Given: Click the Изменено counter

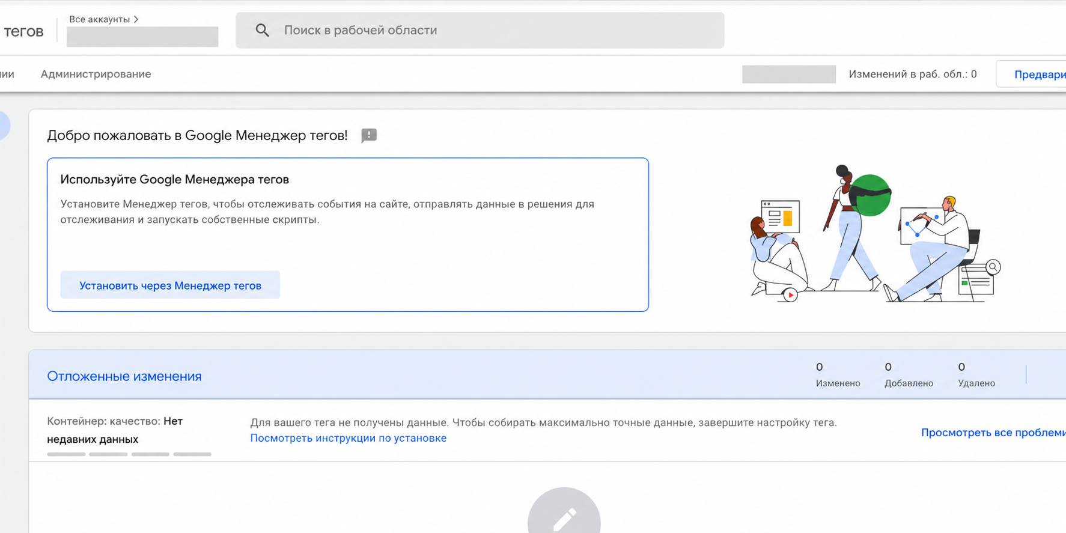Looking at the screenshot, I should coord(838,375).
